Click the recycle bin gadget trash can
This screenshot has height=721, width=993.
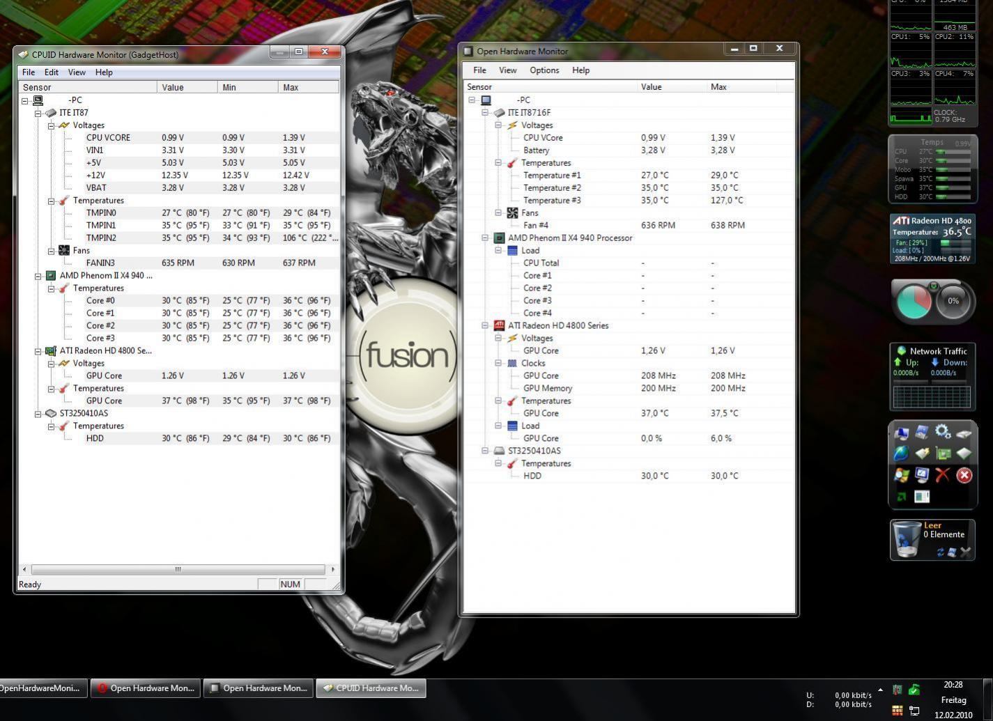point(907,540)
